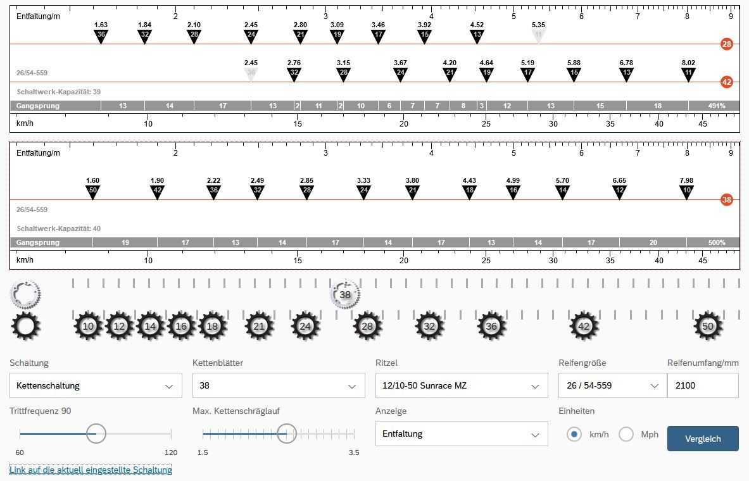This screenshot has width=749, height=481.
Task: Open the Ritzel cassette dropdown
Action: click(x=462, y=385)
